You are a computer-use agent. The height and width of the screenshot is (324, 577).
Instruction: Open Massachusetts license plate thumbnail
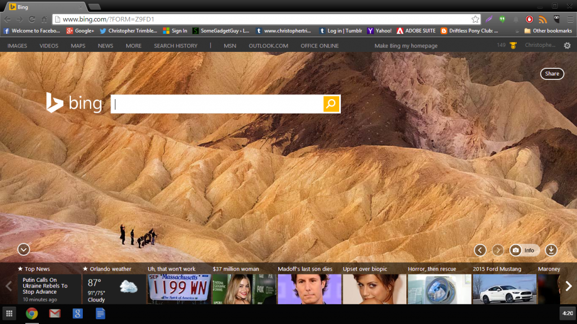click(x=179, y=289)
